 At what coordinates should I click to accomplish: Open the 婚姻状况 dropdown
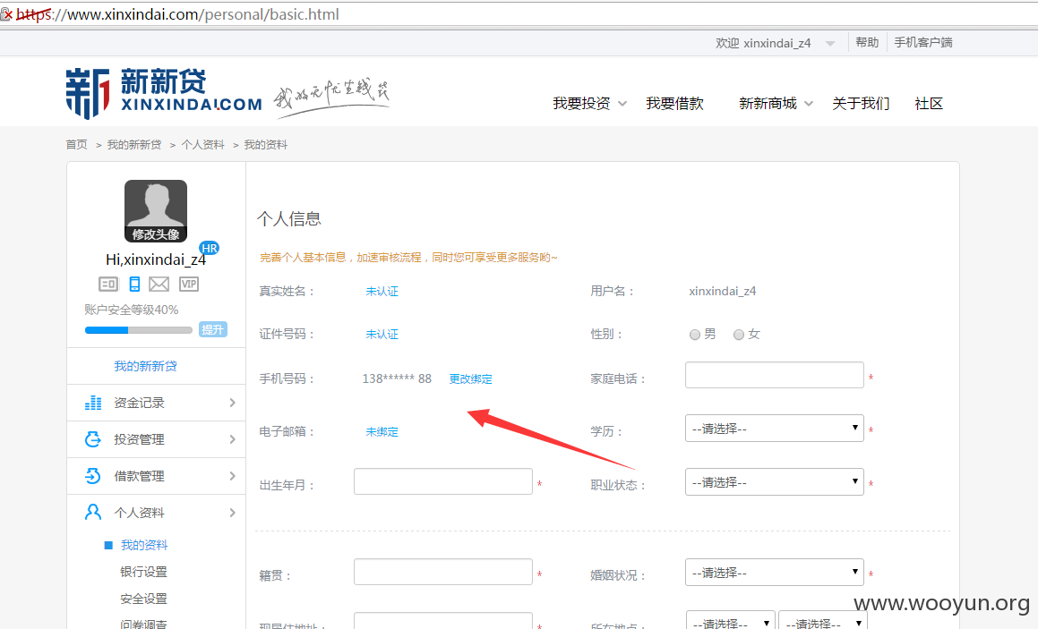775,572
